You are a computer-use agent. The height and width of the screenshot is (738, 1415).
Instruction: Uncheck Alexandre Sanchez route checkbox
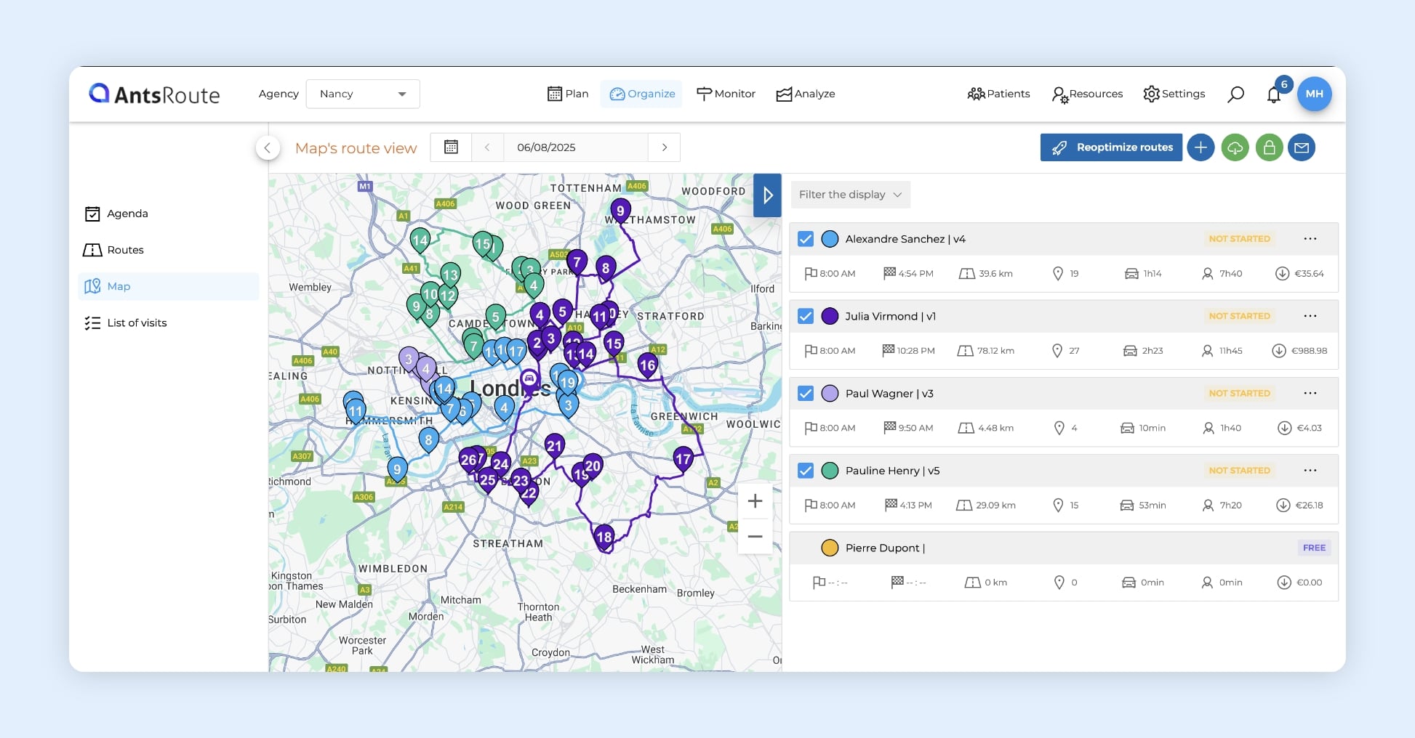806,239
